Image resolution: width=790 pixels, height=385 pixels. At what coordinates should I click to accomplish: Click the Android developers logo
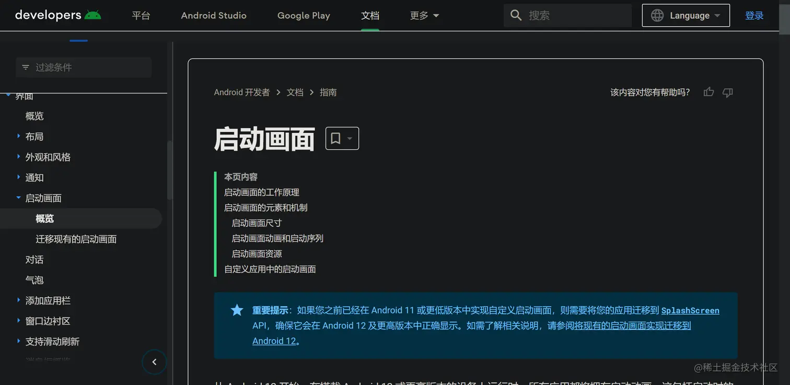58,15
